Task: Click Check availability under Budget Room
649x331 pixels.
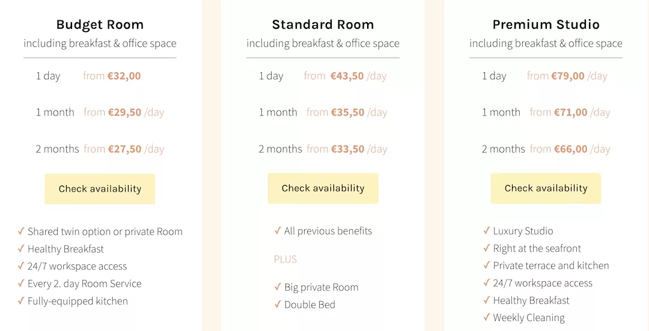Action: 100,189
